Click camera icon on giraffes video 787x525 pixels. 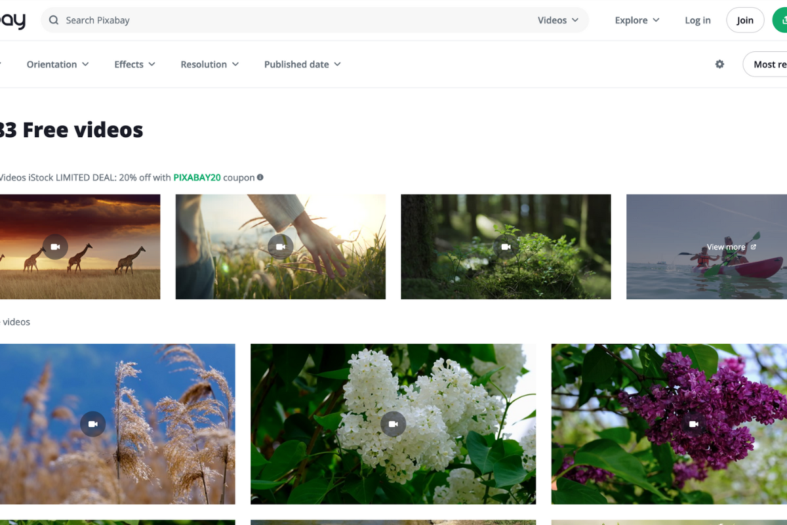(x=55, y=247)
